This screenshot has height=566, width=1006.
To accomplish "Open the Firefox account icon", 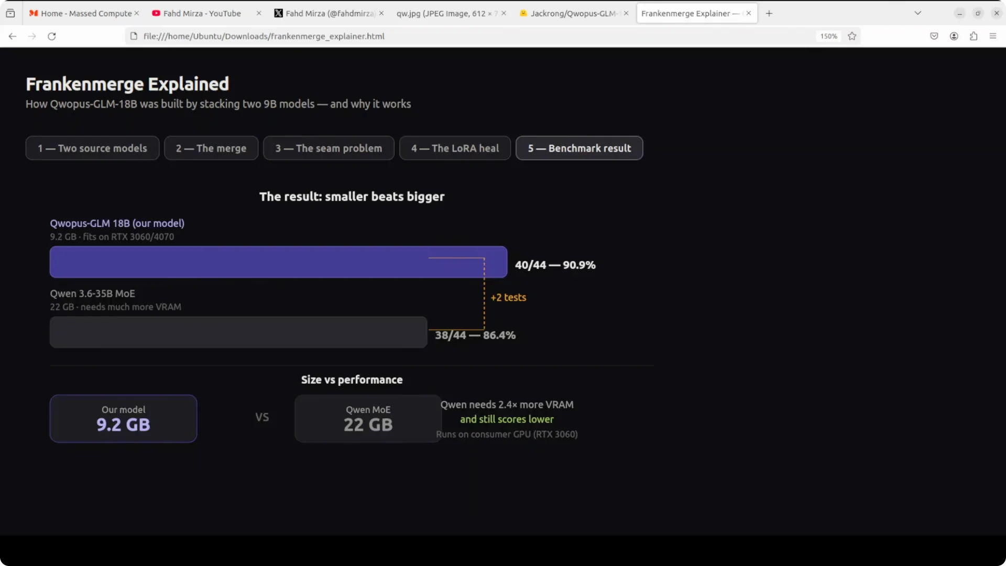I will (x=954, y=36).
